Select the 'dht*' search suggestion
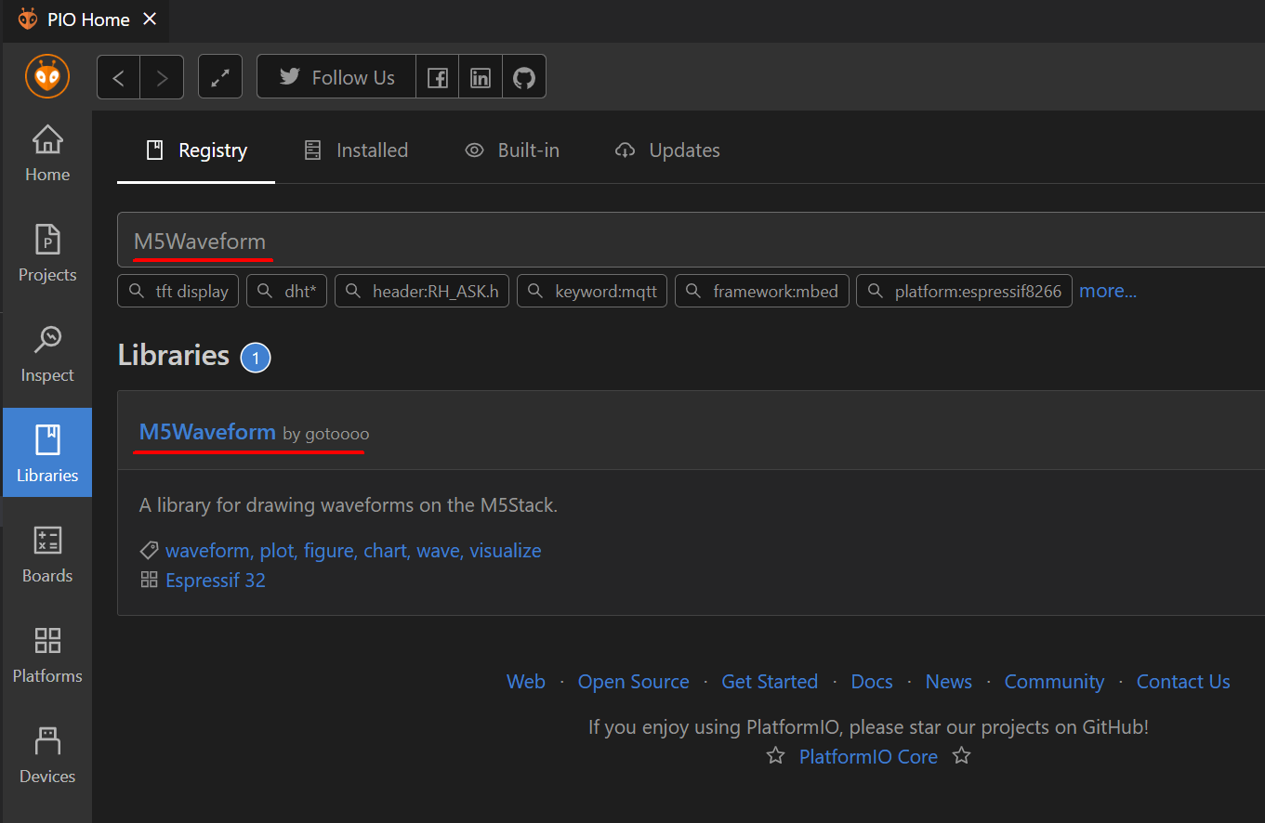Screen dimensions: 1265x823 click(x=287, y=291)
